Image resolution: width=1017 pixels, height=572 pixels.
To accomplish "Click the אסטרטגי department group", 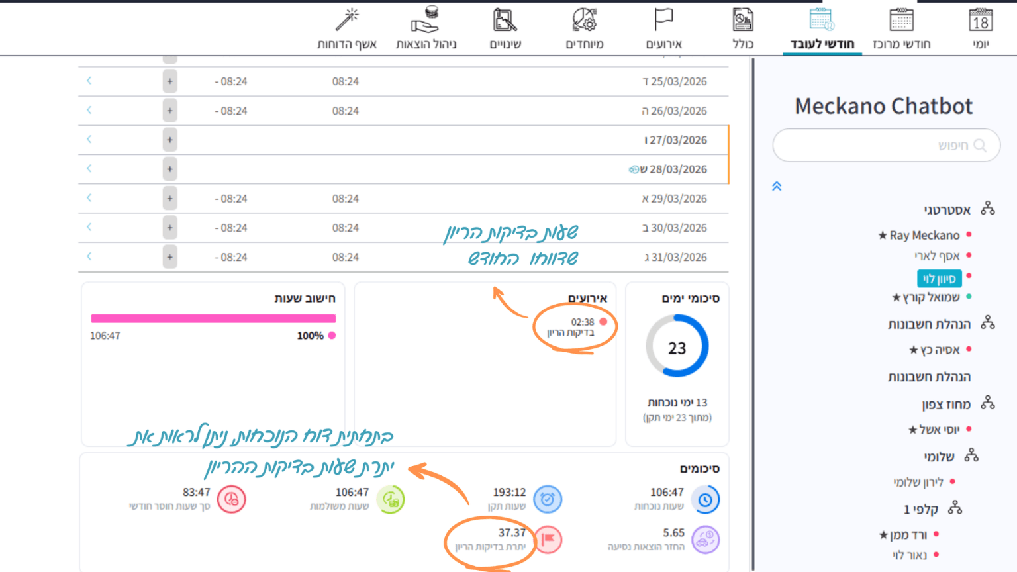I will [947, 210].
